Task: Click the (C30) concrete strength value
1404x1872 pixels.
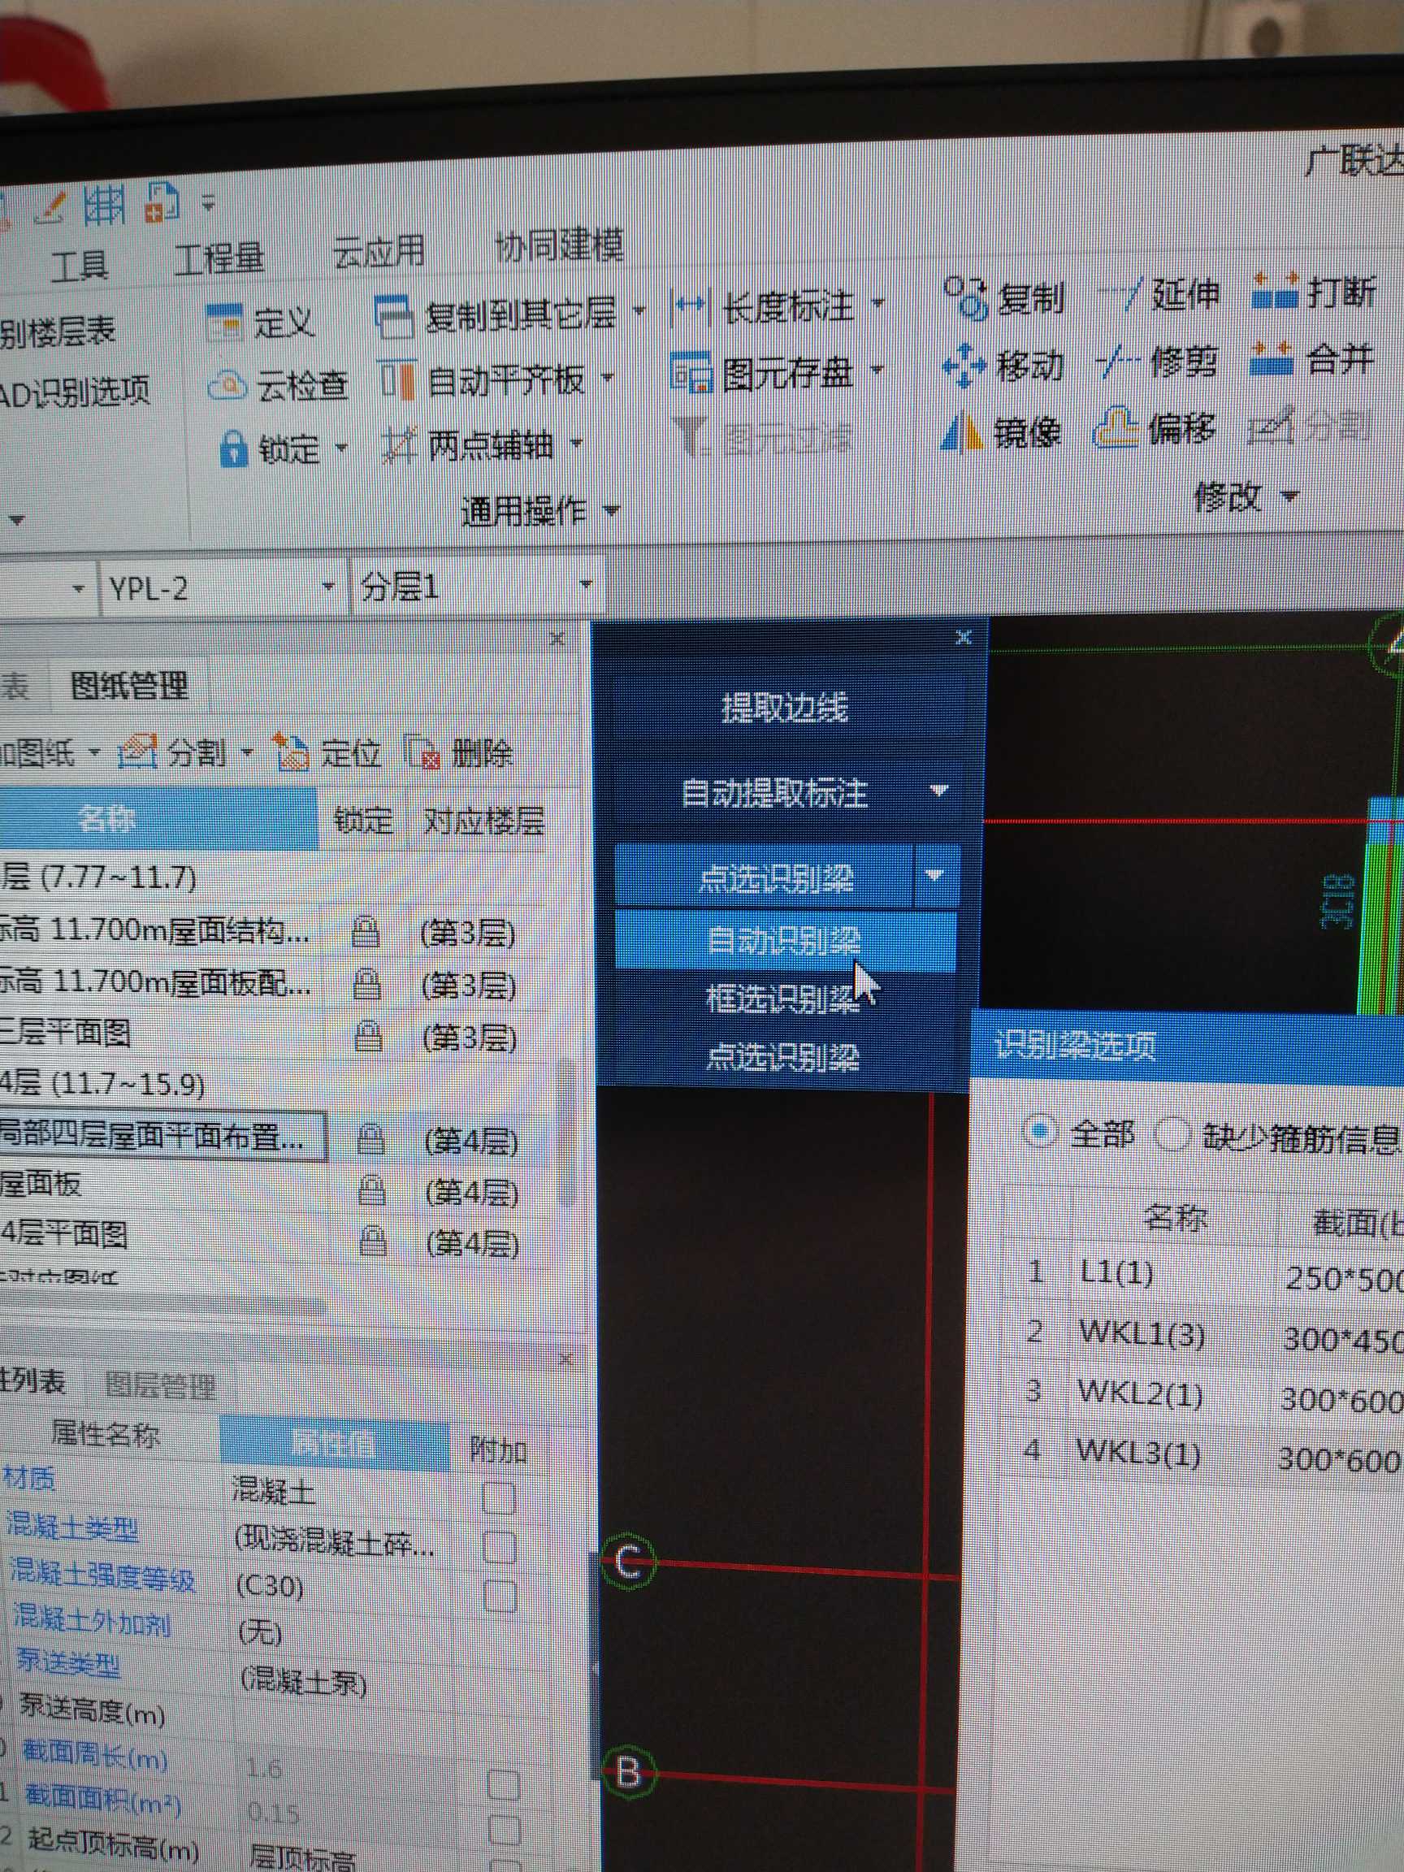Action: coord(270,1584)
